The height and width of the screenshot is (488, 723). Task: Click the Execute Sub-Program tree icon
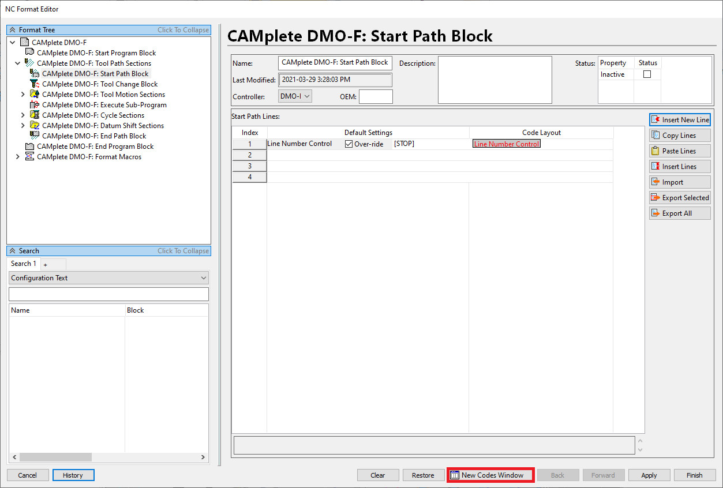(35, 105)
